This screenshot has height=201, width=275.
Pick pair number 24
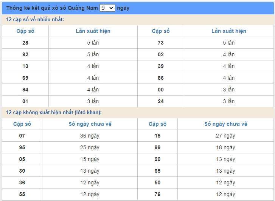pyautogui.click(x=161, y=101)
